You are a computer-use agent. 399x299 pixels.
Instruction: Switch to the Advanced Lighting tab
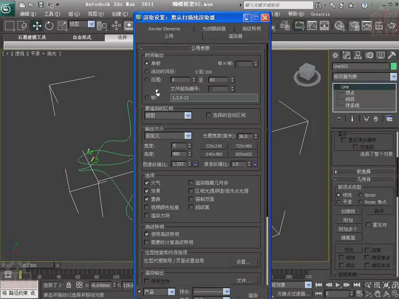pyautogui.click(x=251, y=29)
